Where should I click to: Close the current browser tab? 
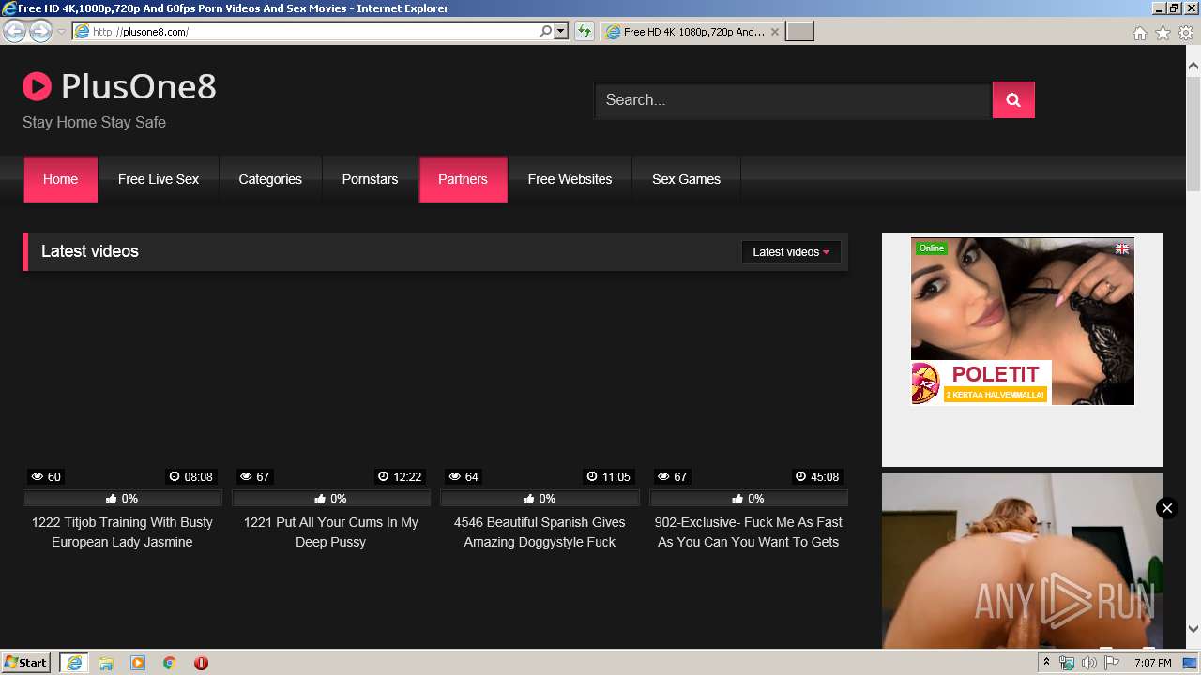774,31
